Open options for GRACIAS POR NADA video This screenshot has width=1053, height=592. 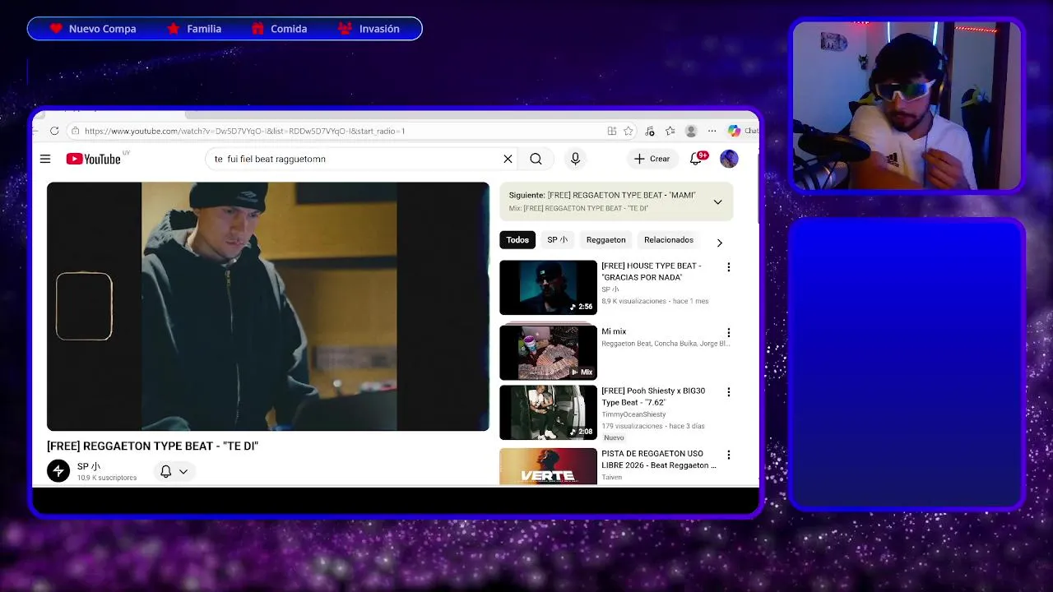[x=728, y=267]
